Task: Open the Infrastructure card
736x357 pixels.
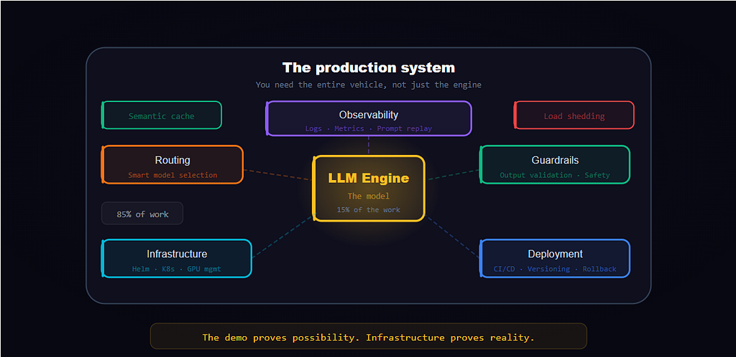Action: point(177,258)
